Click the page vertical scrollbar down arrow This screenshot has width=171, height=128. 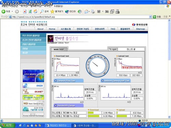click(x=169, y=117)
